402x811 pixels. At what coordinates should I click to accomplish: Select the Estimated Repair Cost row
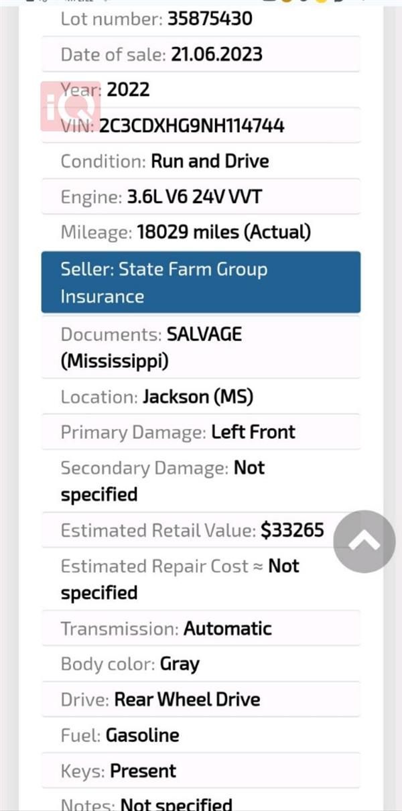(201, 579)
